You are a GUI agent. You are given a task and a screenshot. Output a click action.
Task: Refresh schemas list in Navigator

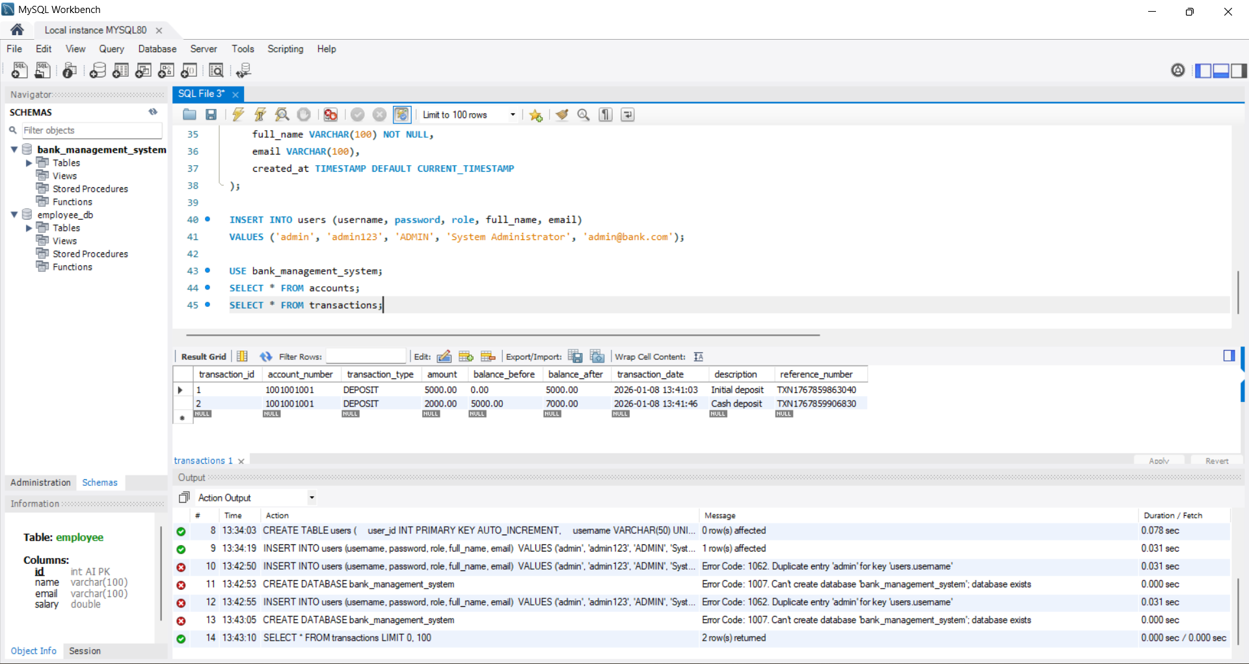tap(153, 112)
